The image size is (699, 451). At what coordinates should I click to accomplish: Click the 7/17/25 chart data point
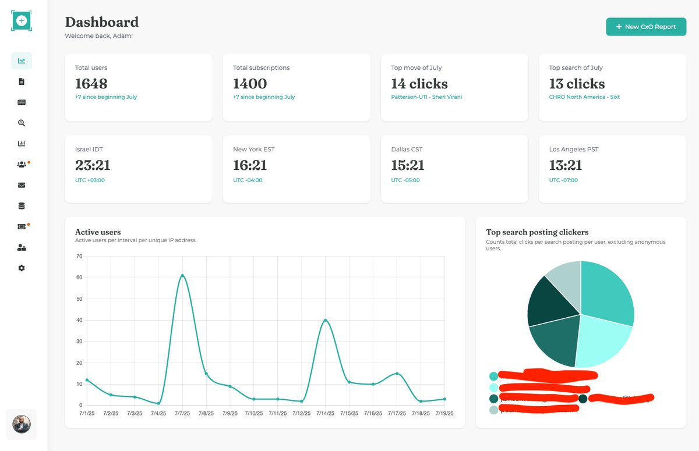click(397, 374)
